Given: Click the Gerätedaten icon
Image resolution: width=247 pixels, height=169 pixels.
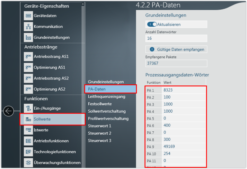Looking at the screenshot, I should 28,16.
